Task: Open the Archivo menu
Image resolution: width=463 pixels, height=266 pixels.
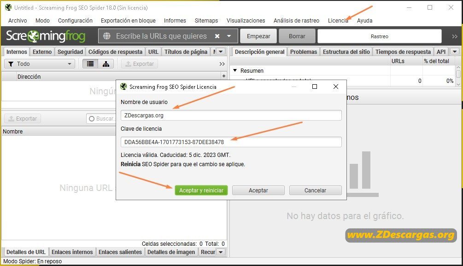Action: coord(18,21)
